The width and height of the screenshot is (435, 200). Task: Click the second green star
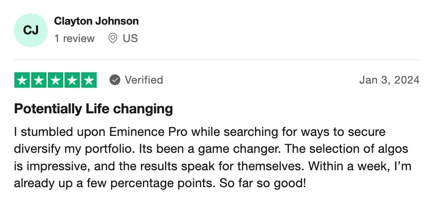click(x=39, y=80)
